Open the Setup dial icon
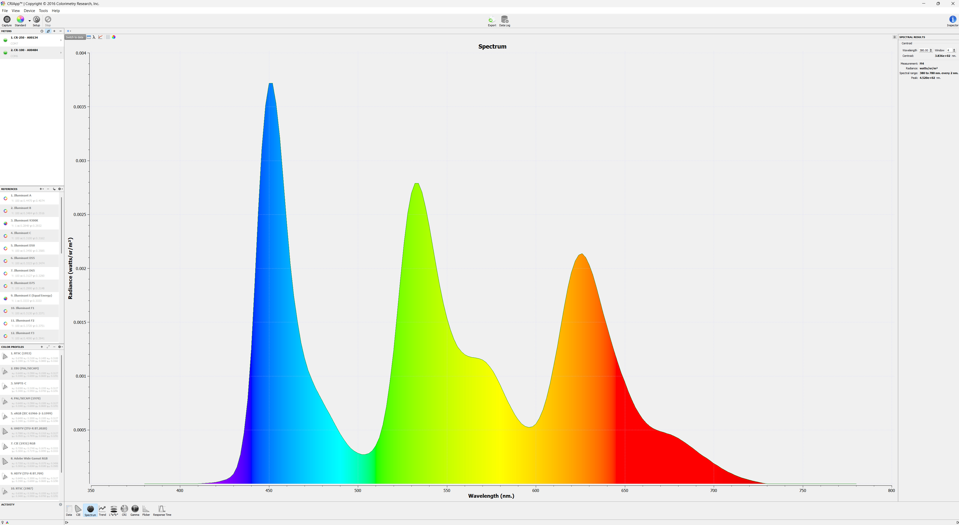Screen dimensions: 959x525 pos(36,19)
